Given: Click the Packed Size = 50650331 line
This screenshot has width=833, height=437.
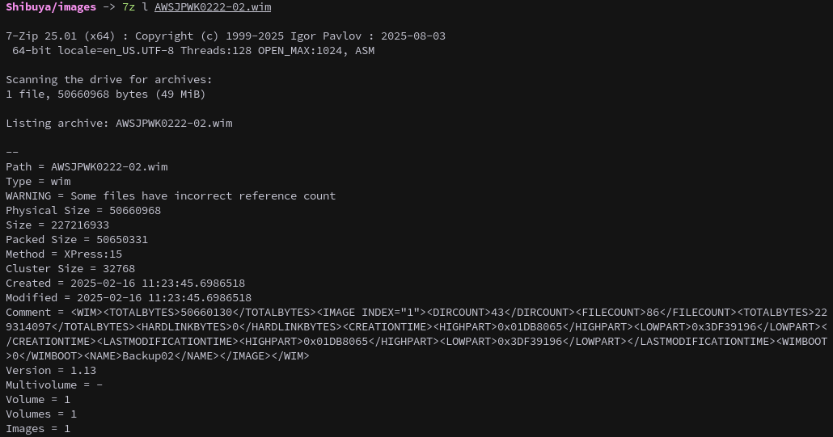Looking at the screenshot, I should click(x=77, y=239).
